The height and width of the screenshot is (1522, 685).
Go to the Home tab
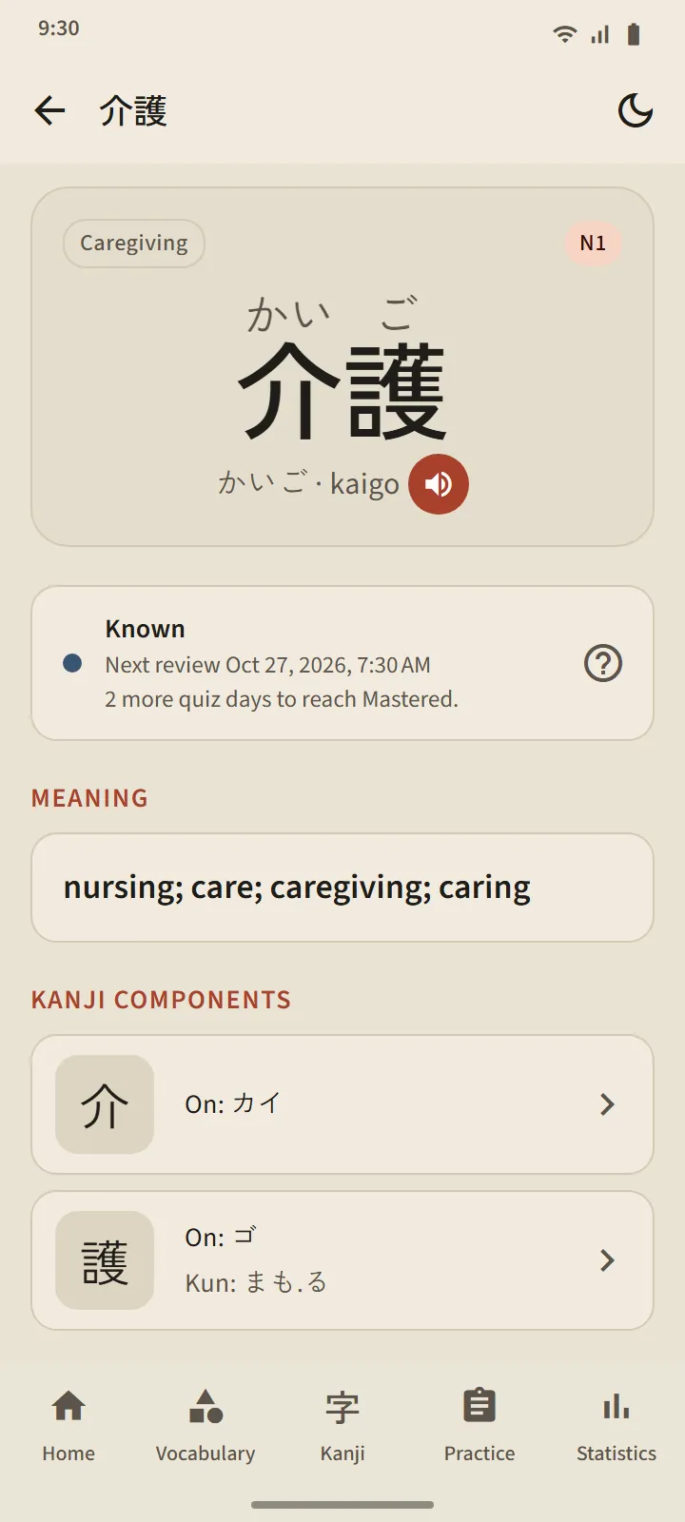(x=68, y=1425)
